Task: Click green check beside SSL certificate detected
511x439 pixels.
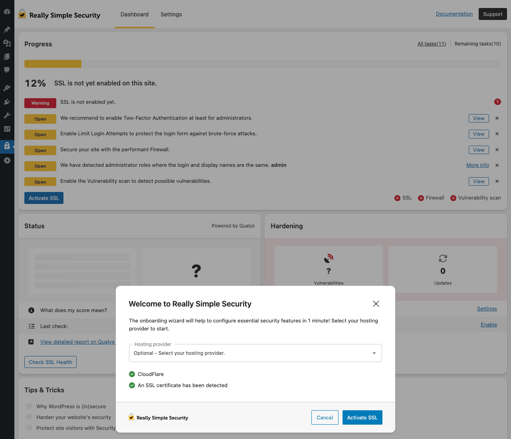Action: coord(132,385)
